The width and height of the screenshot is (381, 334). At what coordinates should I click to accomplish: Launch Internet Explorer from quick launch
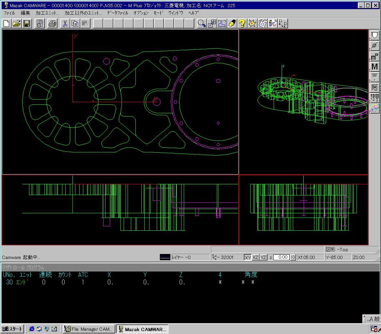(32, 329)
